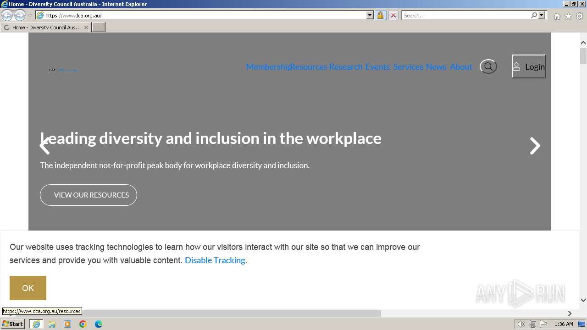Click the website search magnifier icon
The image size is (587, 330).
point(488,66)
